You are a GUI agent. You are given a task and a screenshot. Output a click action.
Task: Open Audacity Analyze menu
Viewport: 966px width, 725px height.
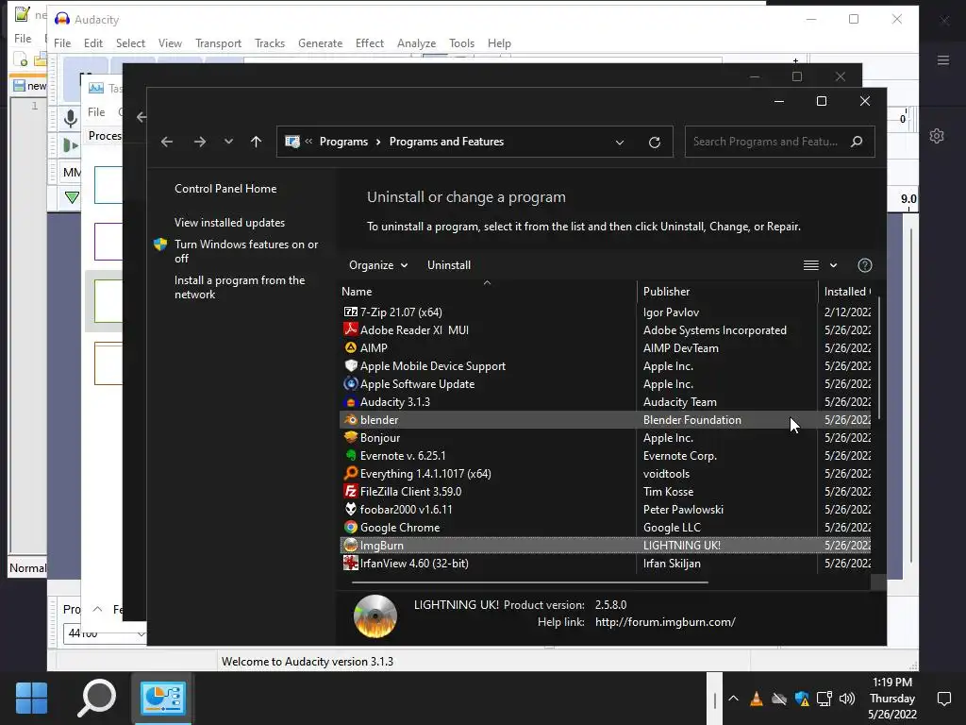click(416, 43)
